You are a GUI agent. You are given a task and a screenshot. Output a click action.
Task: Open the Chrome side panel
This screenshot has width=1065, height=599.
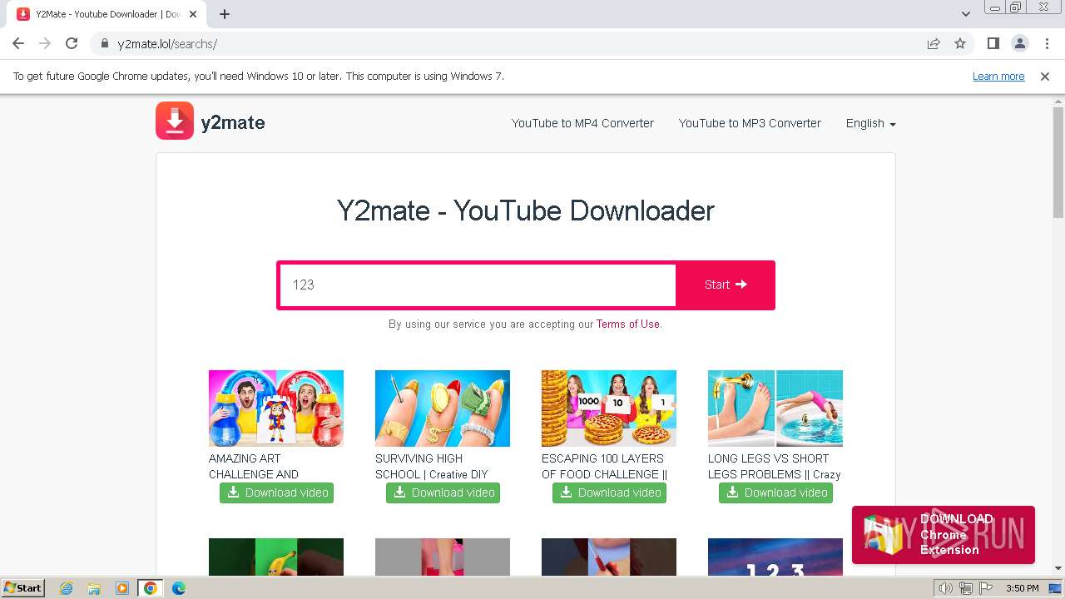click(993, 43)
